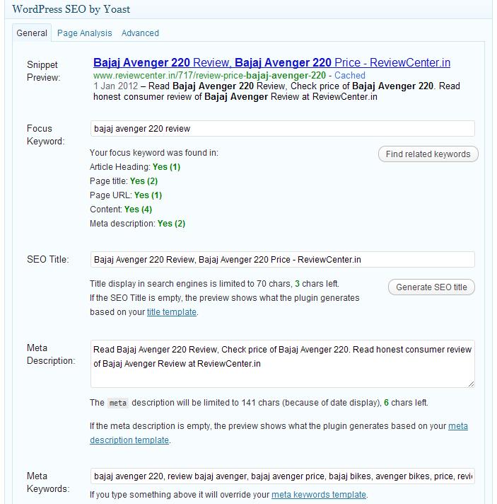Click the '6 chars left' description counter
Image resolution: width=497 pixels, height=504 pixels.
pyautogui.click(x=406, y=403)
